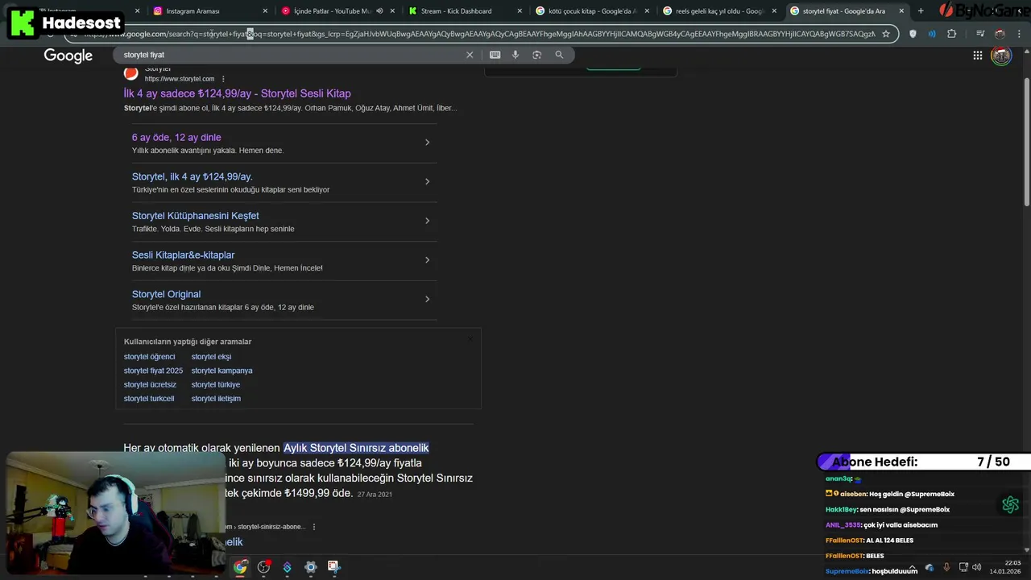Switch to 'kötü çocuk kitap' Google tab

pyautogui.click(x=592, y=11)
